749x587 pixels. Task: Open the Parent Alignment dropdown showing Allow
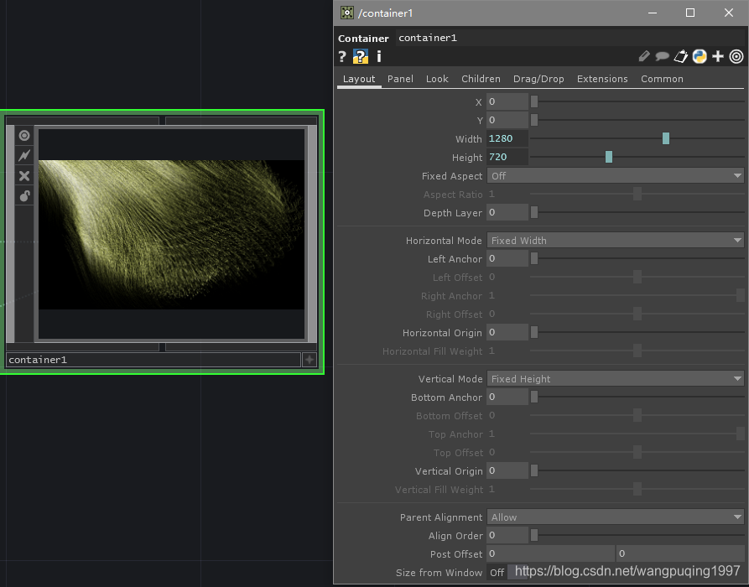(x=616, y=517)
